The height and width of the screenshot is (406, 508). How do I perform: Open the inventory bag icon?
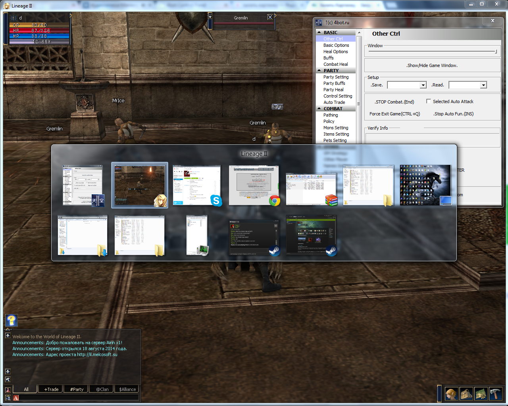point(466,394)
